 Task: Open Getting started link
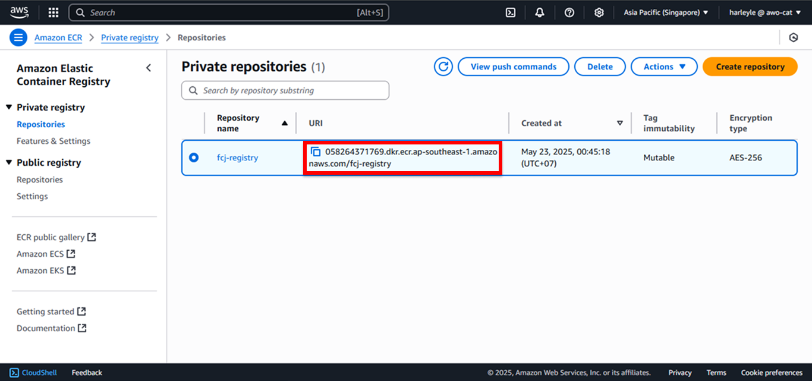click(x=51, y=311)
